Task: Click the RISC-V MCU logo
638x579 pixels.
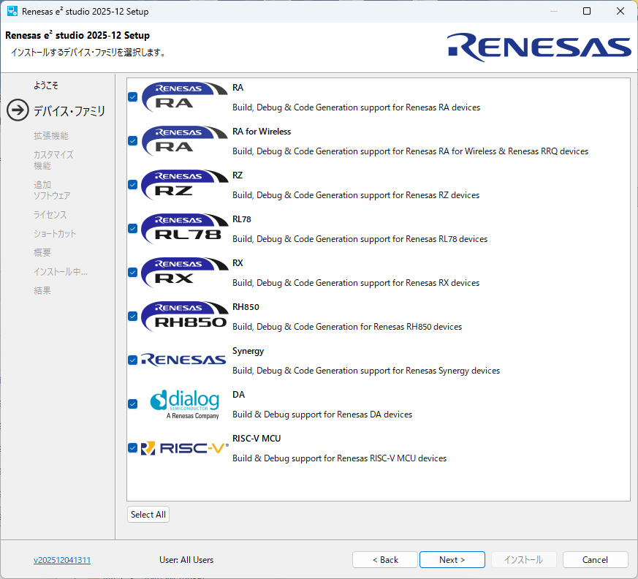Action: tap(184, 447)
